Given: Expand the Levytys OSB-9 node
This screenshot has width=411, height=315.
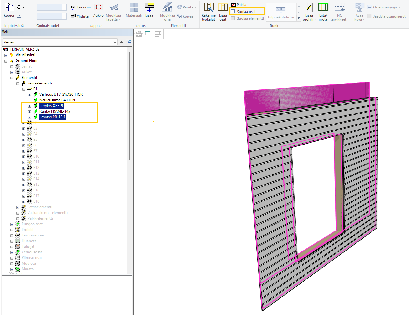Looking at the screenshot, I should (29, 106).
